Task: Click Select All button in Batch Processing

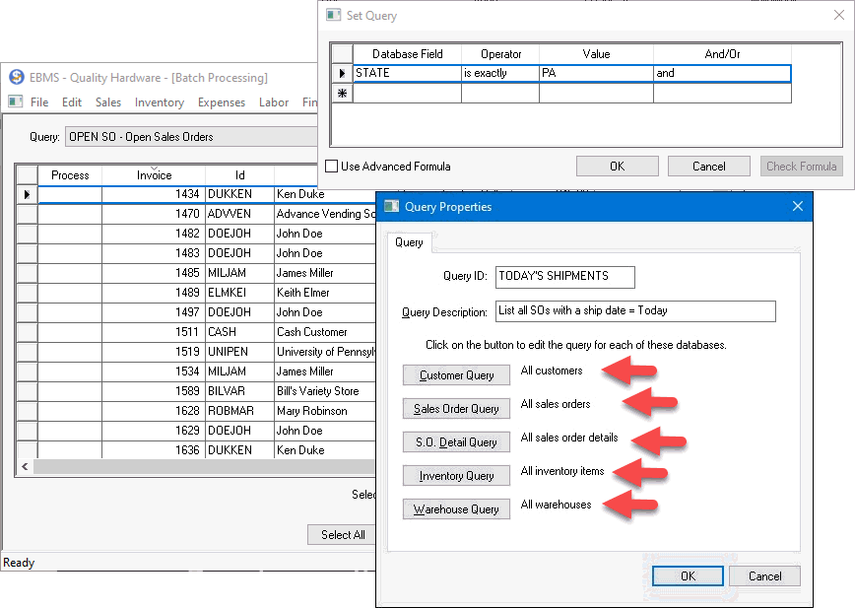Action: click(342, 535)
